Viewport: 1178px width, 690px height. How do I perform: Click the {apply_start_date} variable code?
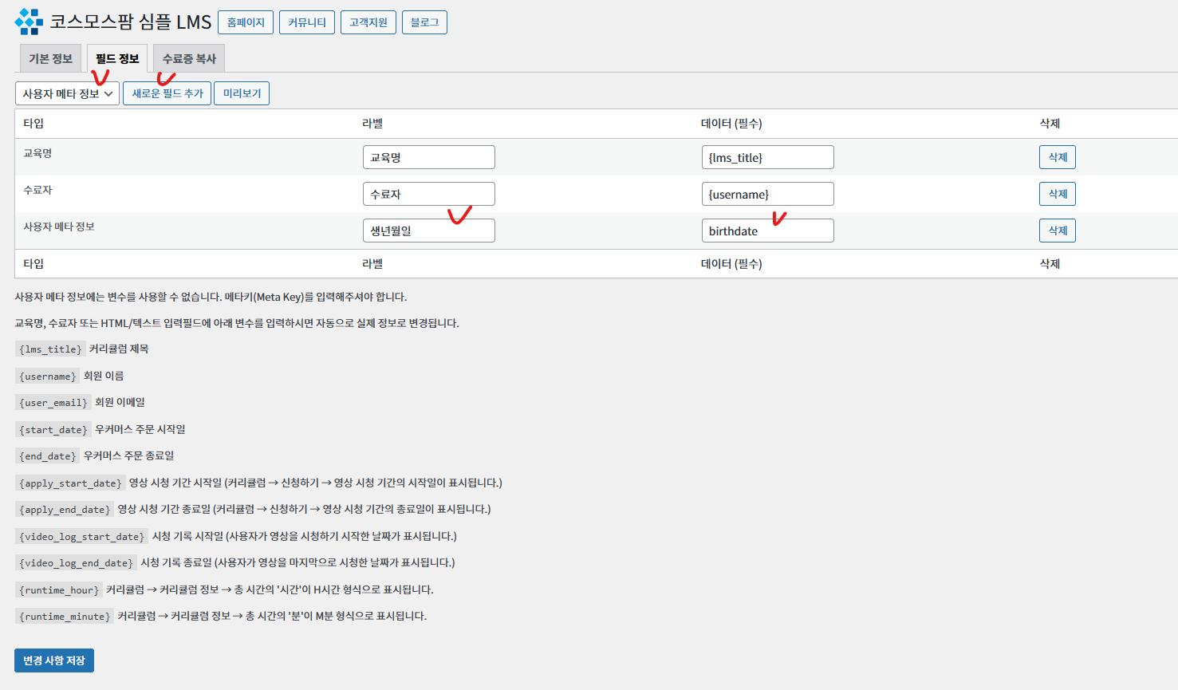(x=70, y=483)
